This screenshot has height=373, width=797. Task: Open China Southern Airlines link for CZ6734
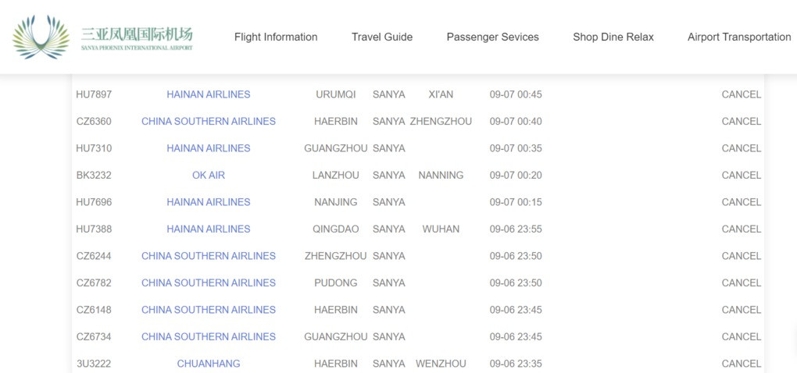tap(209, 337)
